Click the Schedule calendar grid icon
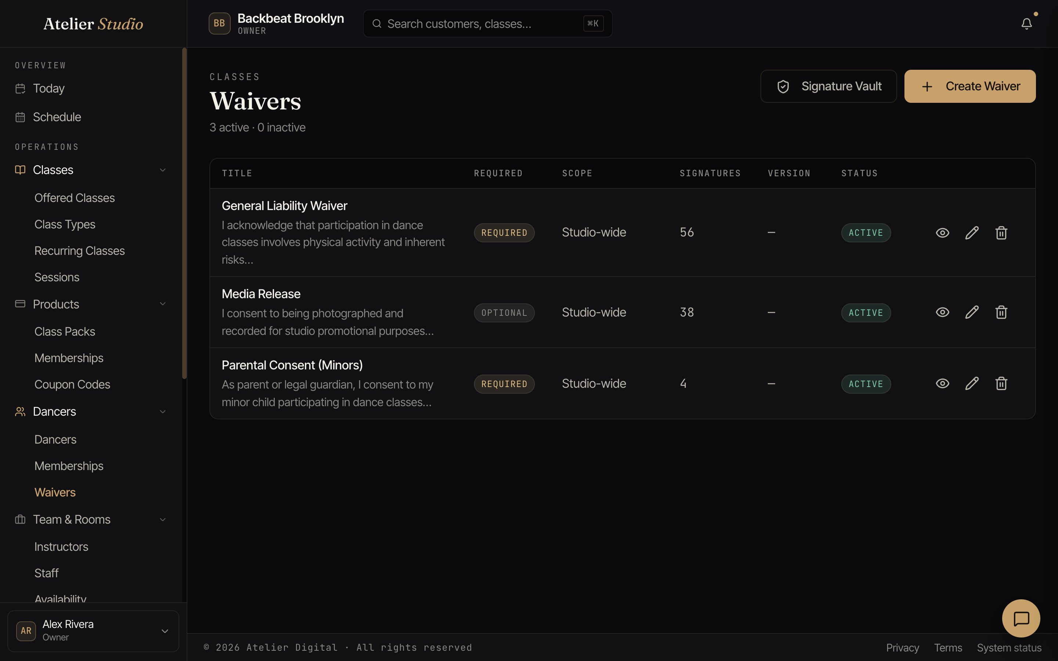1058x661 pixels. [x=20, y=117]
